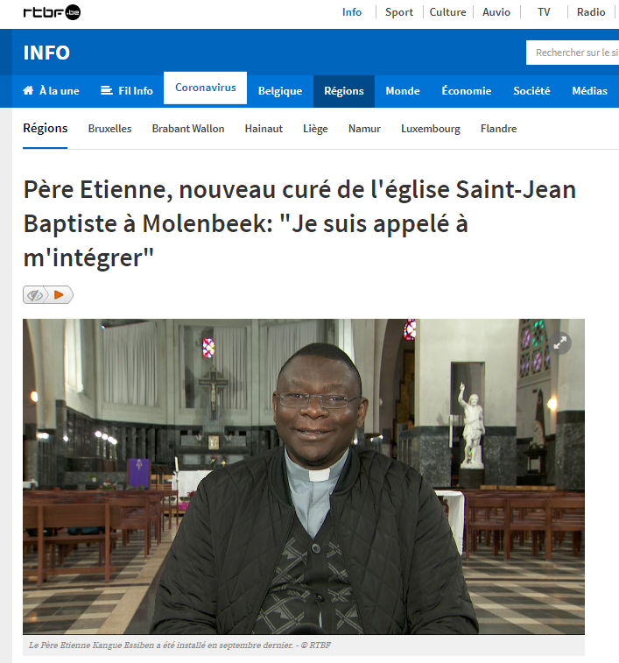This screenshot has width=619, height=663.
Task: Open the home icon À la une
Action: (28, 90)
